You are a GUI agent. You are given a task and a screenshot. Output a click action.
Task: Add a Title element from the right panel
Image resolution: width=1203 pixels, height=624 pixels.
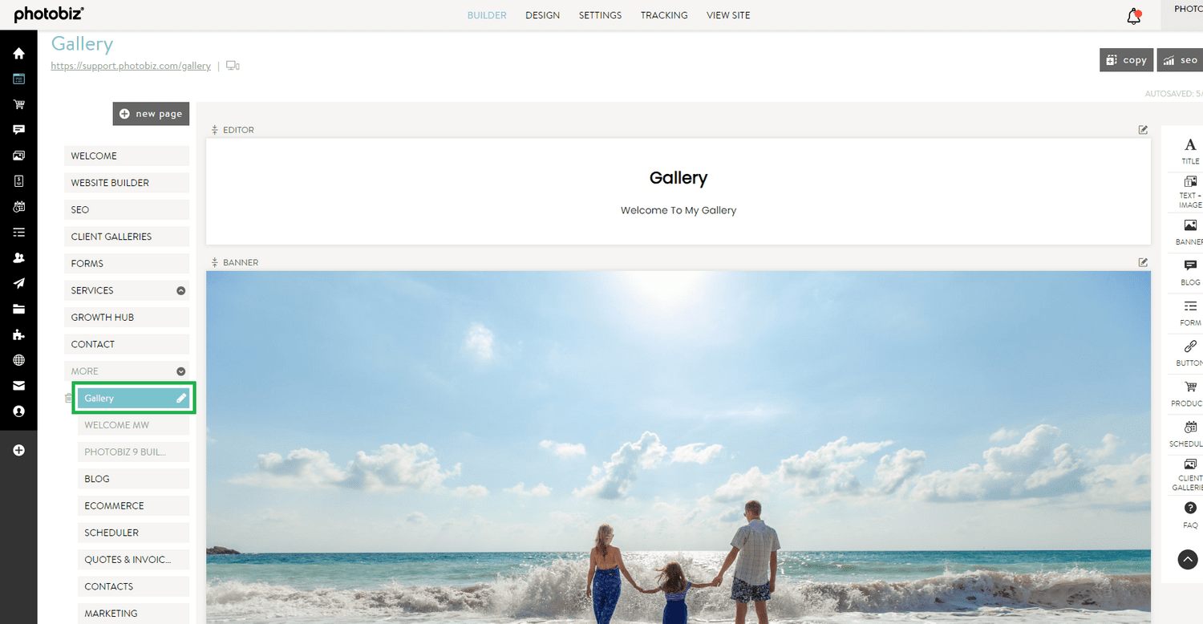click(x=1189, y=149)
